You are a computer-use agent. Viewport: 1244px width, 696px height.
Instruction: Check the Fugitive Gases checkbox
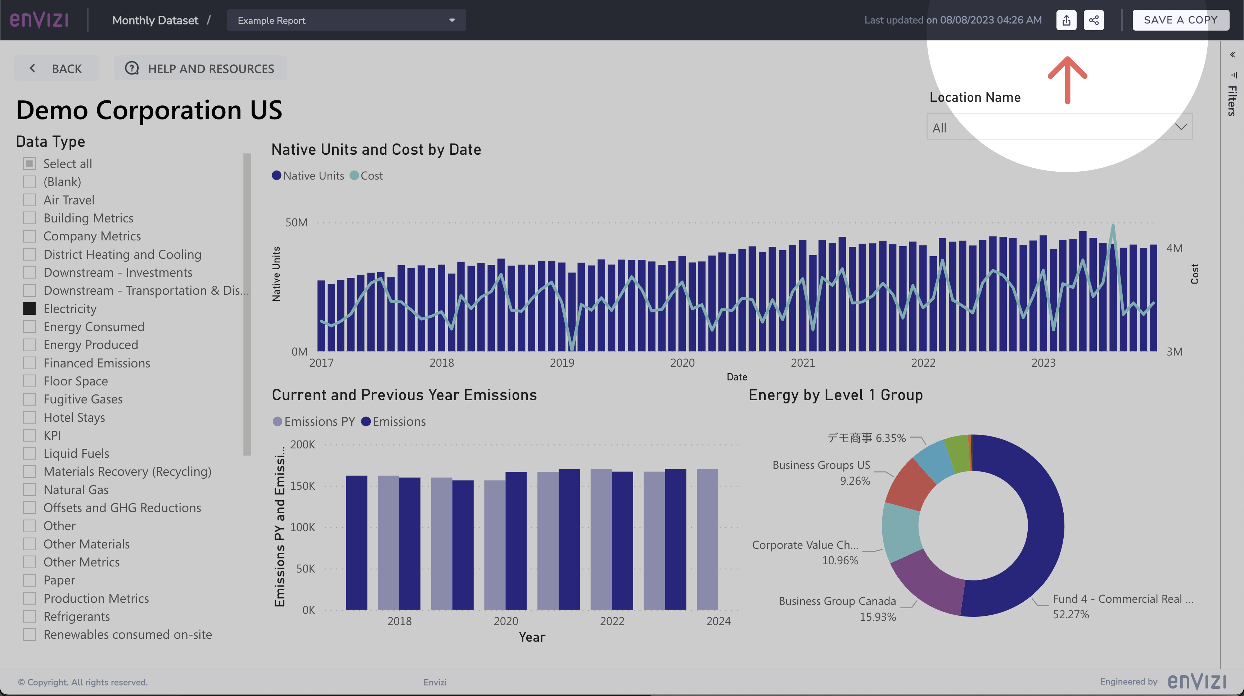pyautogui.click(x=30, y=399)
